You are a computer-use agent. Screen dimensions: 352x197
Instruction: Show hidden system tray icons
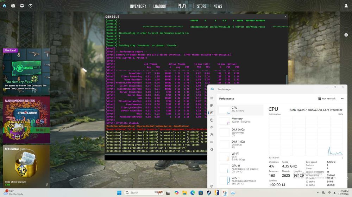[x=318, y=192]
